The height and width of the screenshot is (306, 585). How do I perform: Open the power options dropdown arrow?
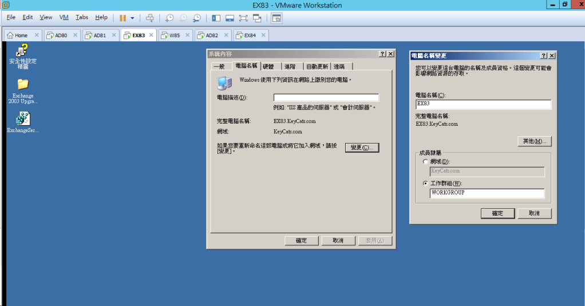133,18
